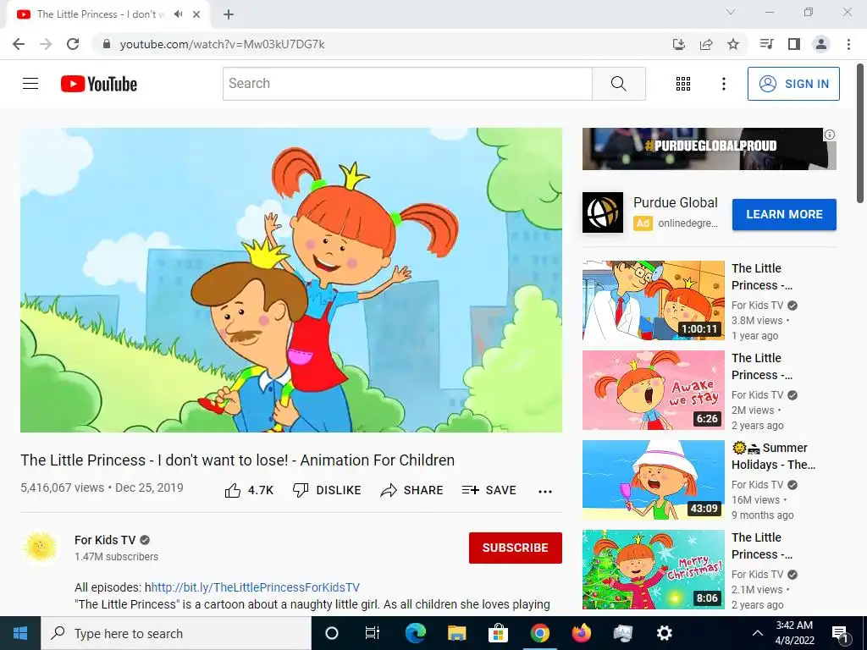Open notification center icon
The image size is (867, 650).
[841, 634]
